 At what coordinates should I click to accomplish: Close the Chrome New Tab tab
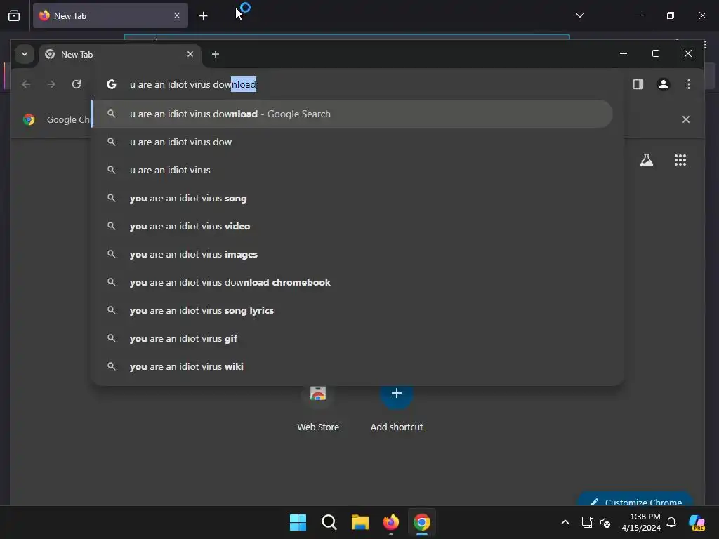pyautogui.click(x=190, y=54)
